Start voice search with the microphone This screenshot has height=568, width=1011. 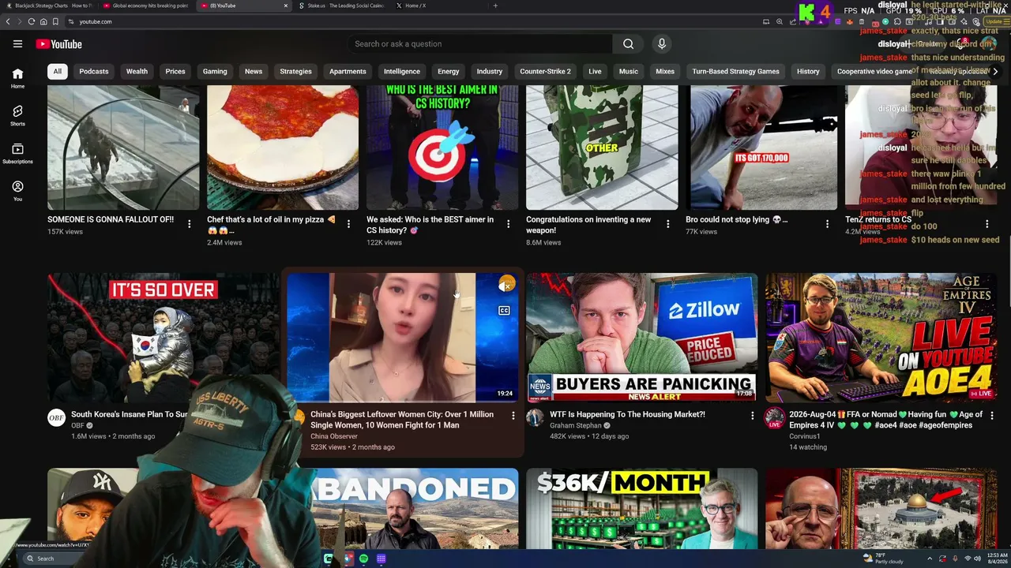pos(662,44)
